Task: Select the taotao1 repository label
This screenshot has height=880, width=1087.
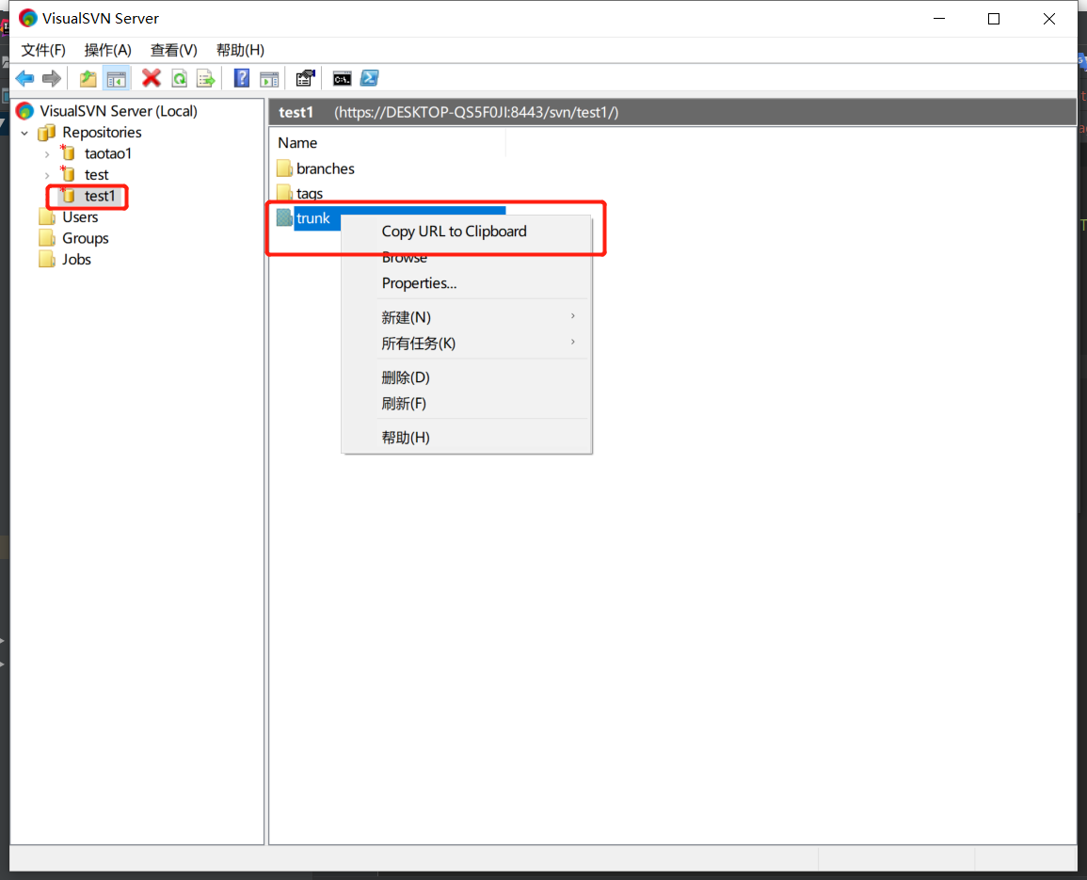Action: 108,153
